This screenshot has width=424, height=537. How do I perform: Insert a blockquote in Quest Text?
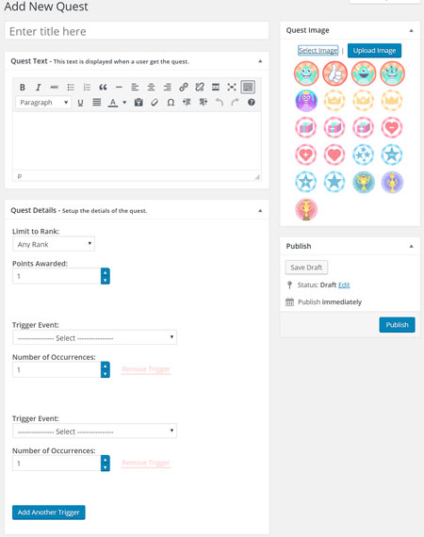pos(103,88)
